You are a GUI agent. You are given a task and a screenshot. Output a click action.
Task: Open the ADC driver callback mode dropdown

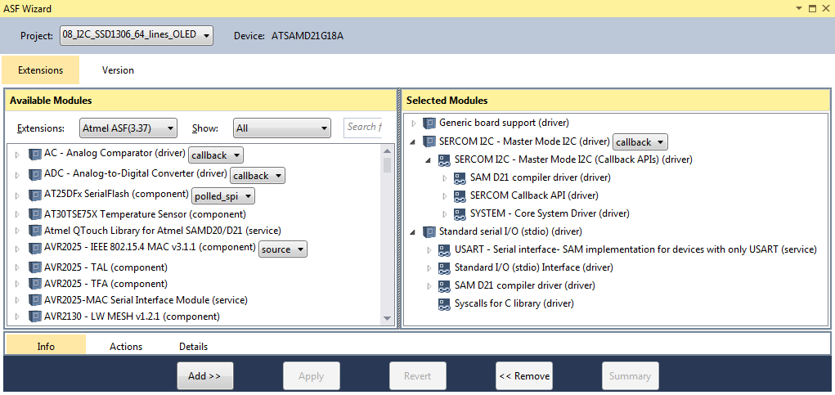(x=258, y=176)
